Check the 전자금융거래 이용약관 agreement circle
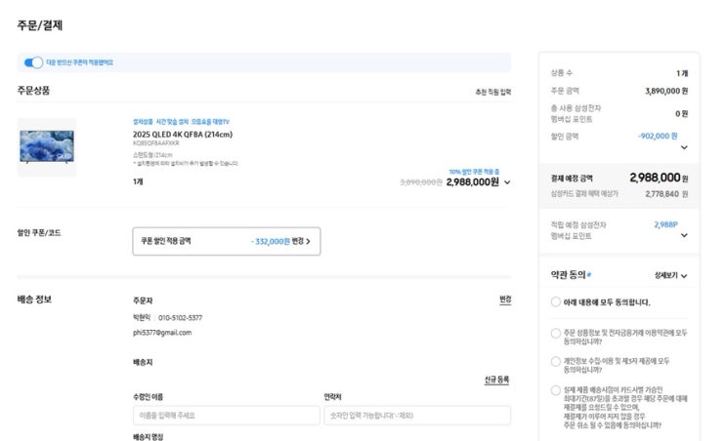Screen dimensions: 726x441 556,333
